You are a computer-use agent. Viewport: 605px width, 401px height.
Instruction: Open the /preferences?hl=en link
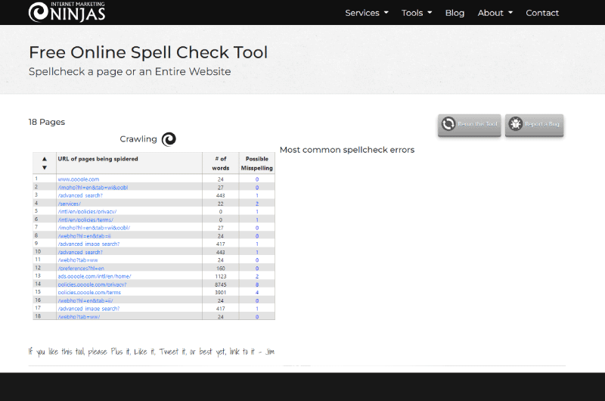pyautogui.click(x=81, y=268)
